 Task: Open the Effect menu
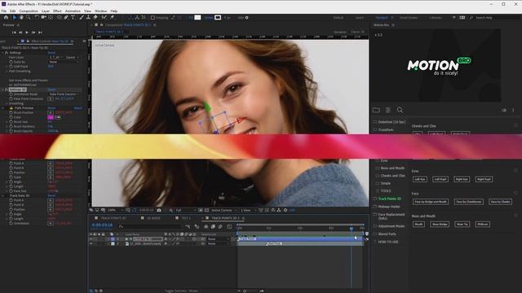(x=57, y=11)
